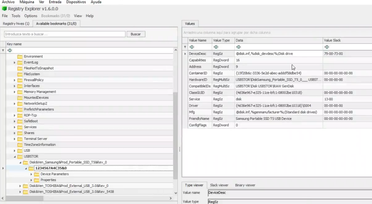372x204 pixels.
Task: Select the ConfigFlags value row
Action: (x=277, y=125)
